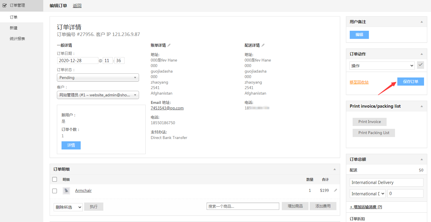This screenshot has width=431, height=222.
Task: Collapse the 用户备注 panel arrow
Action: click(x=422, y=22)
